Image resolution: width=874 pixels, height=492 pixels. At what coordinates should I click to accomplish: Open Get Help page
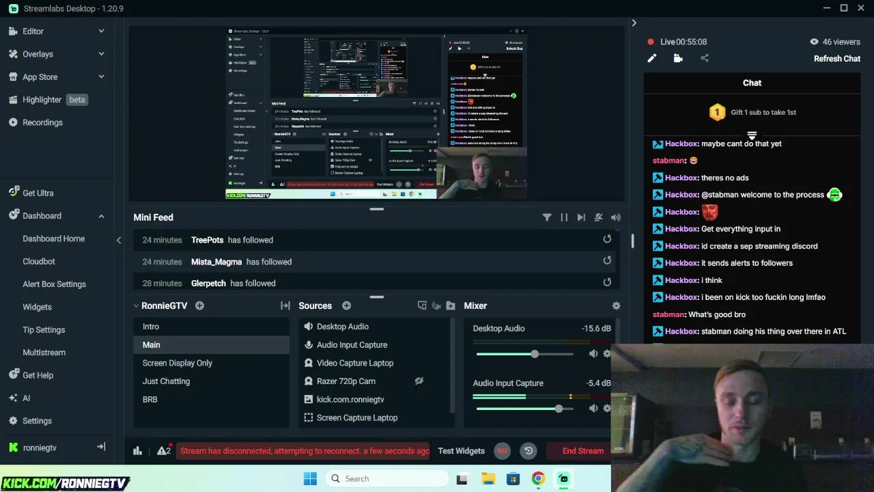point(38,375)
